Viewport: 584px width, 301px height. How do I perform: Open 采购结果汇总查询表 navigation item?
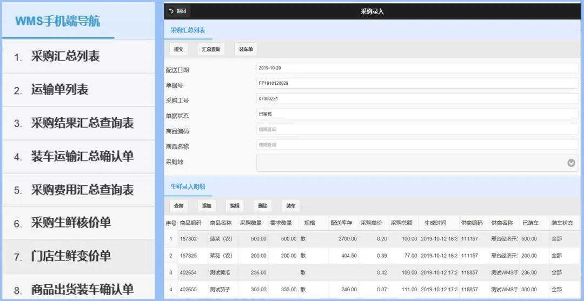[x=78, y=124]
